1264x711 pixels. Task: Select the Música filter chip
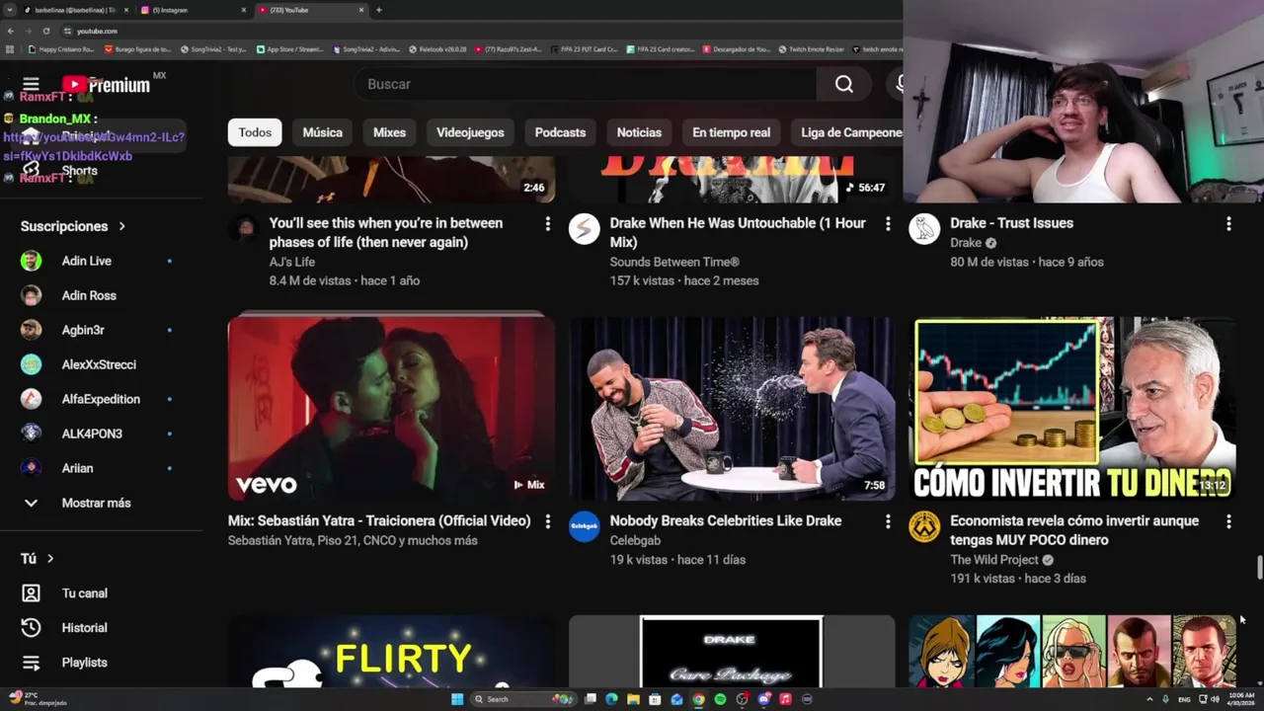(323, 132)
